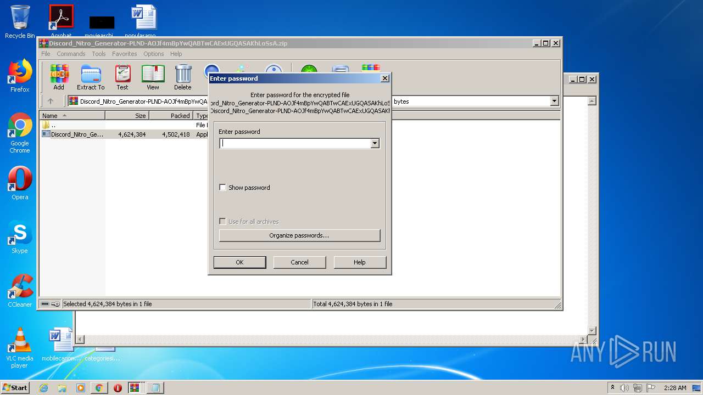The height and width of the screenshot is (395, 703).
Task: Open the File menu
Action: point(46,54)
